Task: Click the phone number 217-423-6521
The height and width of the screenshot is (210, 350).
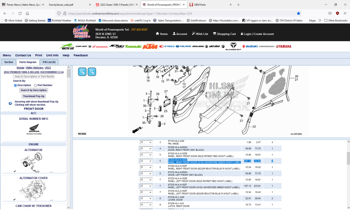Action: (x=139, y=30)
